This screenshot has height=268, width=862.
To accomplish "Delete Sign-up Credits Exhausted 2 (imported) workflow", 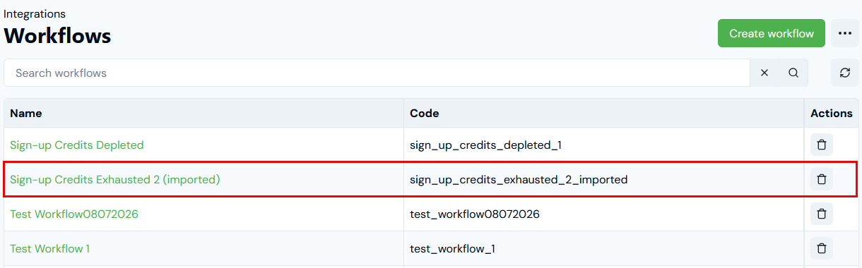I will click(x=821, y=179).
